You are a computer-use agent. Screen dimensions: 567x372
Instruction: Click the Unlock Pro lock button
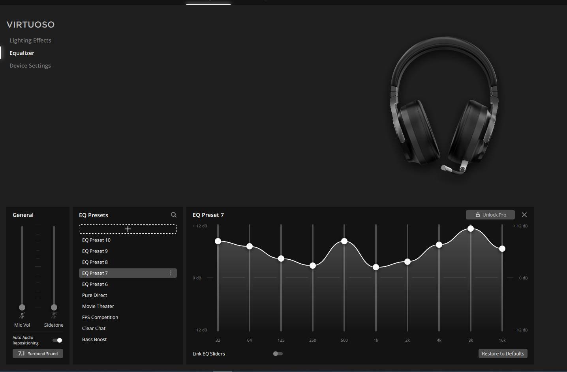pos(490,215)
